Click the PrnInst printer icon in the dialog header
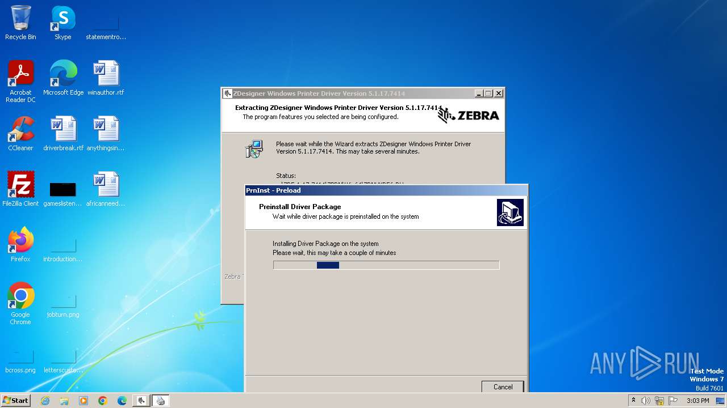 tap(510, 212)
